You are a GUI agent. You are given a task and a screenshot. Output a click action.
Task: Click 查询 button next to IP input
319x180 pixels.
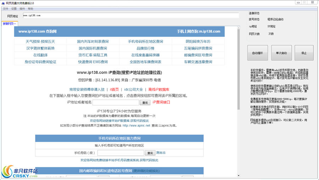(145, 103)
